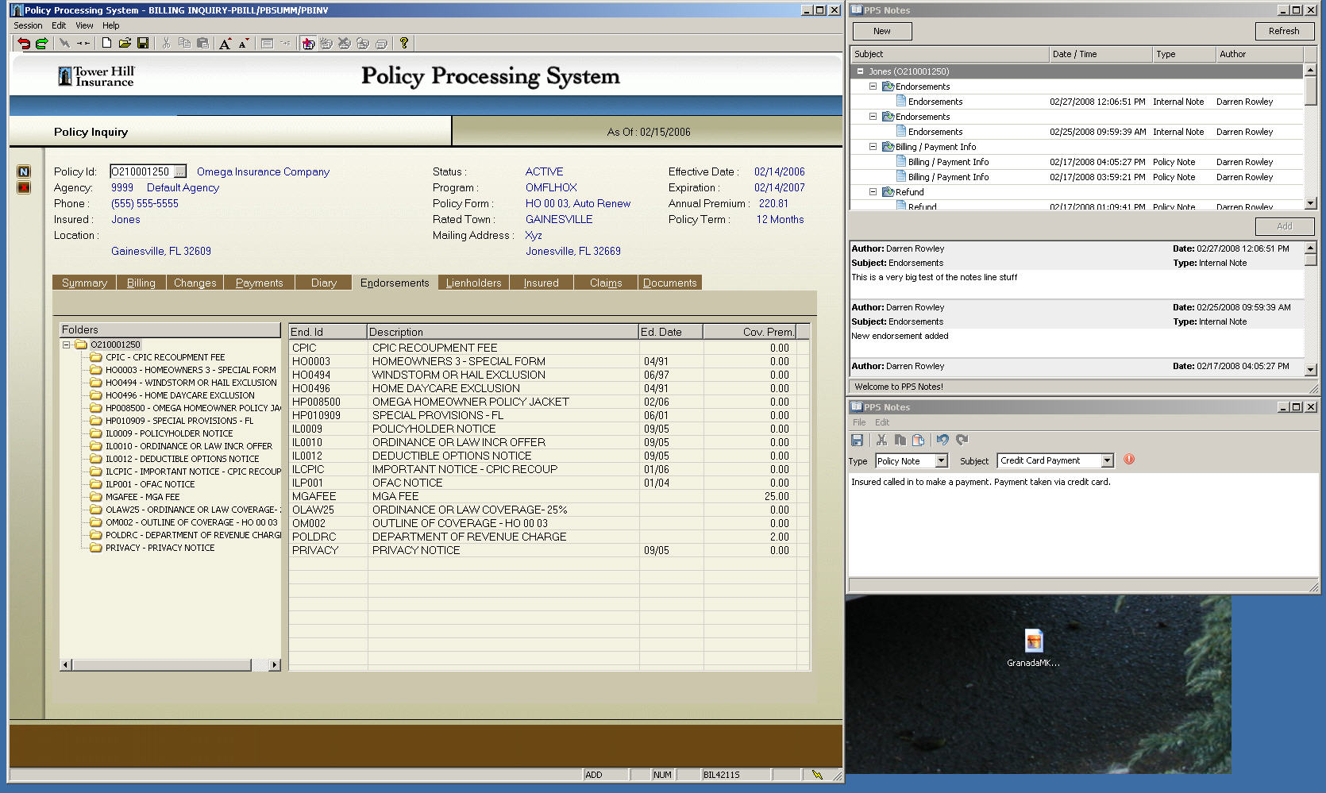This screenshot has width=1326, height=793.
Task: Click the New button in the PPS Notes window
Action: coord(882,31)
